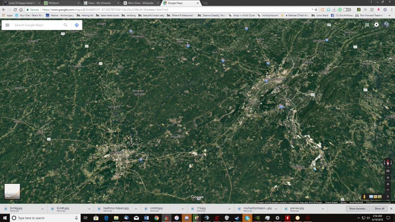395x222 pixels.
Task: Expand the imagery strip arrows
Action: pos(388,196)
